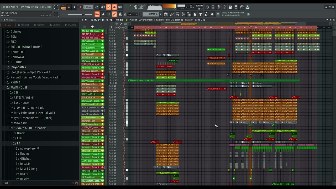This screenshot has height=189, width=336.
Task: Mute Track 23 via its green dot
Action: (124, 80)
